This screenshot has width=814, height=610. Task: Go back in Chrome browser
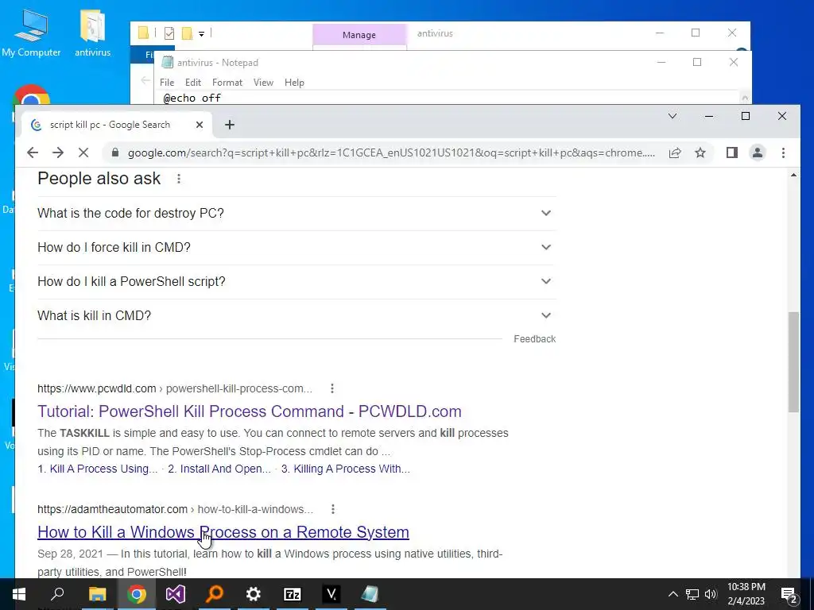pos(32,152)
